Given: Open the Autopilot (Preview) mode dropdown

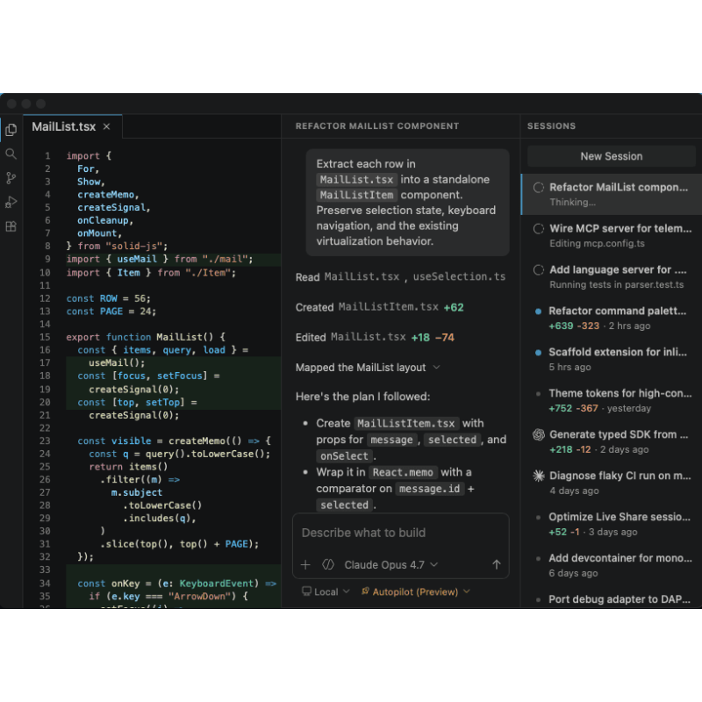Looking at the screenshot, I should (415, 591).
